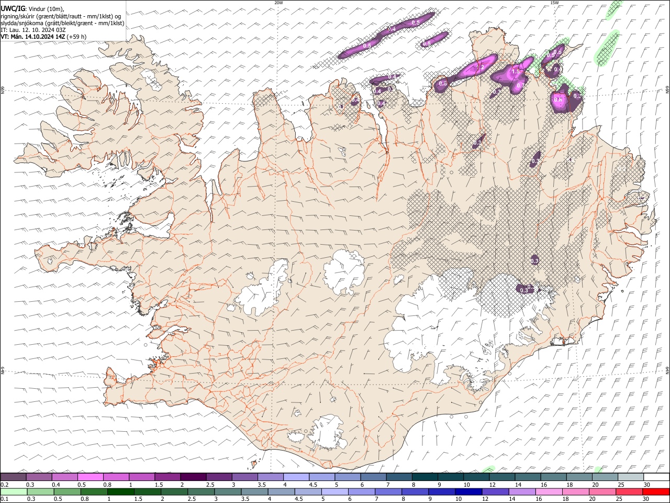Click the 20W longitude label at the map top
This screenshot has height=503, width=670.
click(278, 3)
